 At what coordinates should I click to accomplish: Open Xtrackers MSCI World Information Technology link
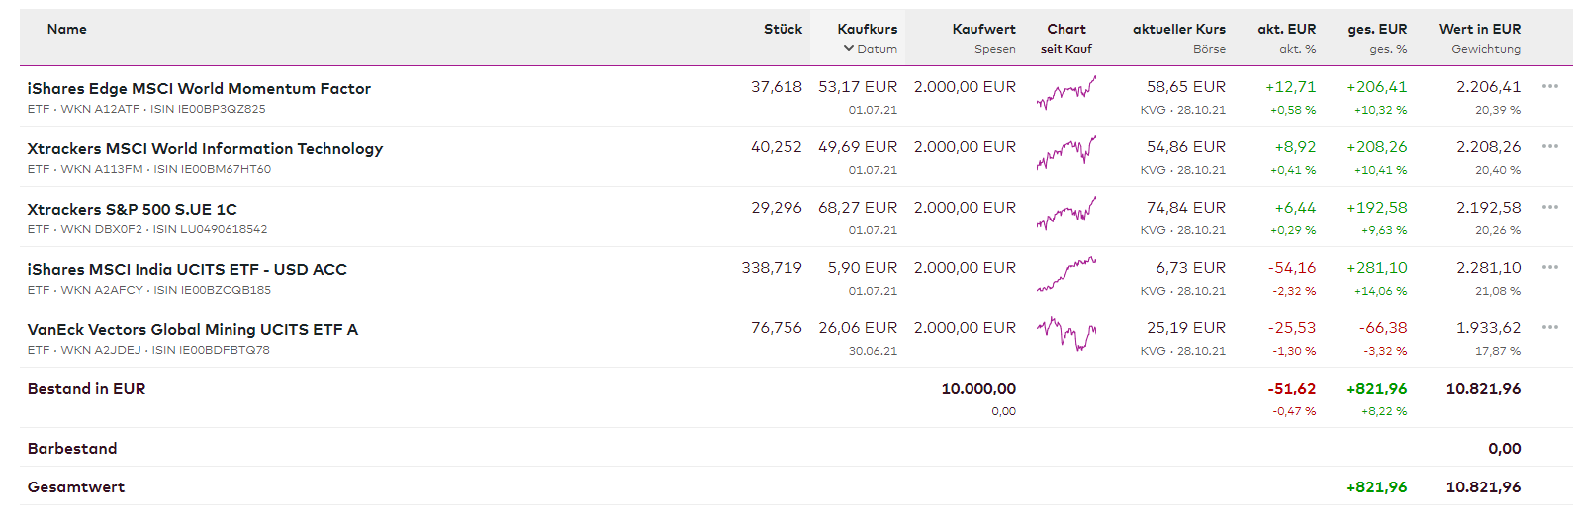pyautogui.click(x=205, y=149)
